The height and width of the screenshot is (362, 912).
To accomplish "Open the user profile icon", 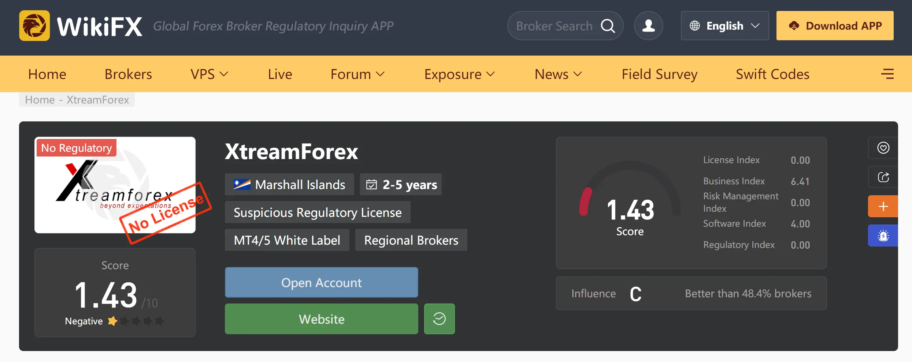I will 649,26.
